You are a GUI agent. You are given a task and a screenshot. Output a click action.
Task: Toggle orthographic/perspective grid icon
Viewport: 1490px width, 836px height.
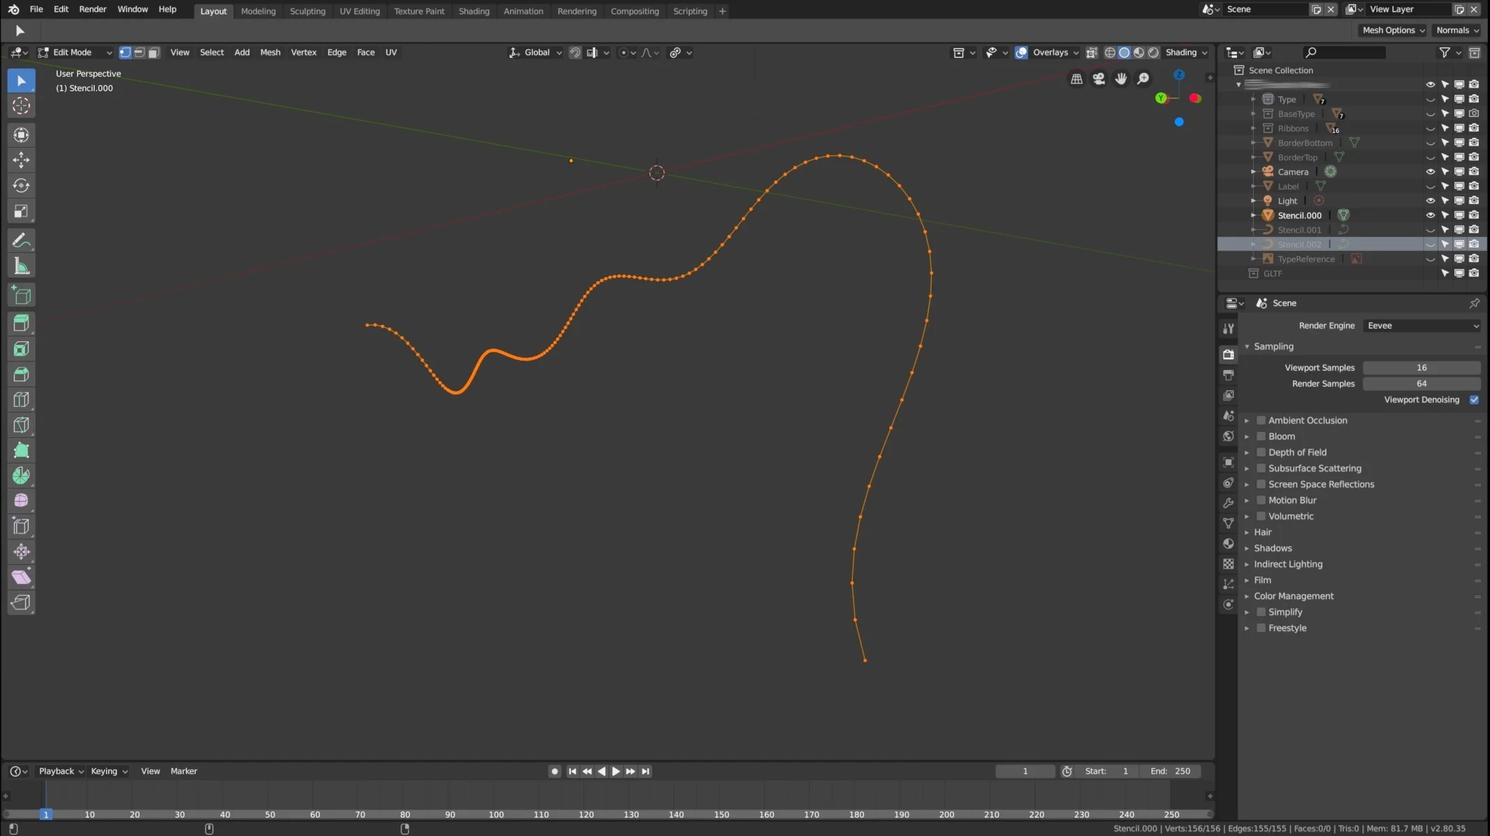pos(1077,79)
